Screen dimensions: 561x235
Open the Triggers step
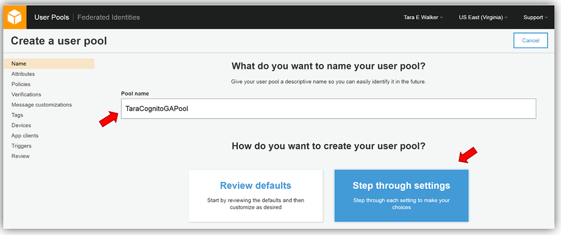tap(21, 146)
